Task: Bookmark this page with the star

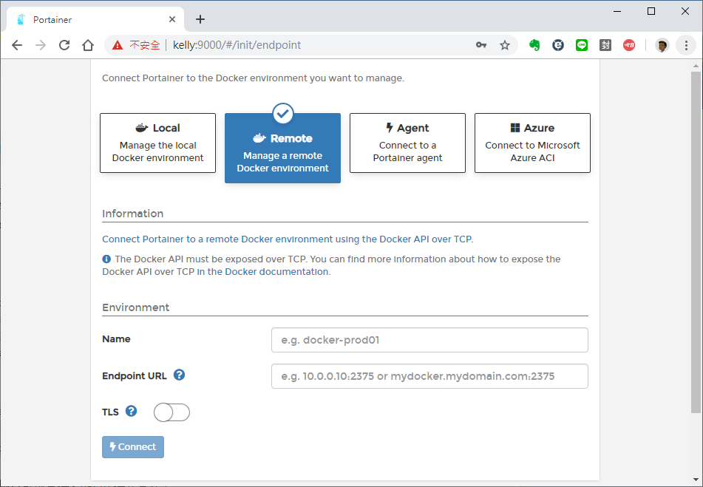Action: click(505, 45)
